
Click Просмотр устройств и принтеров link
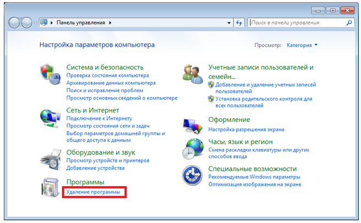(x=108, y=160)
